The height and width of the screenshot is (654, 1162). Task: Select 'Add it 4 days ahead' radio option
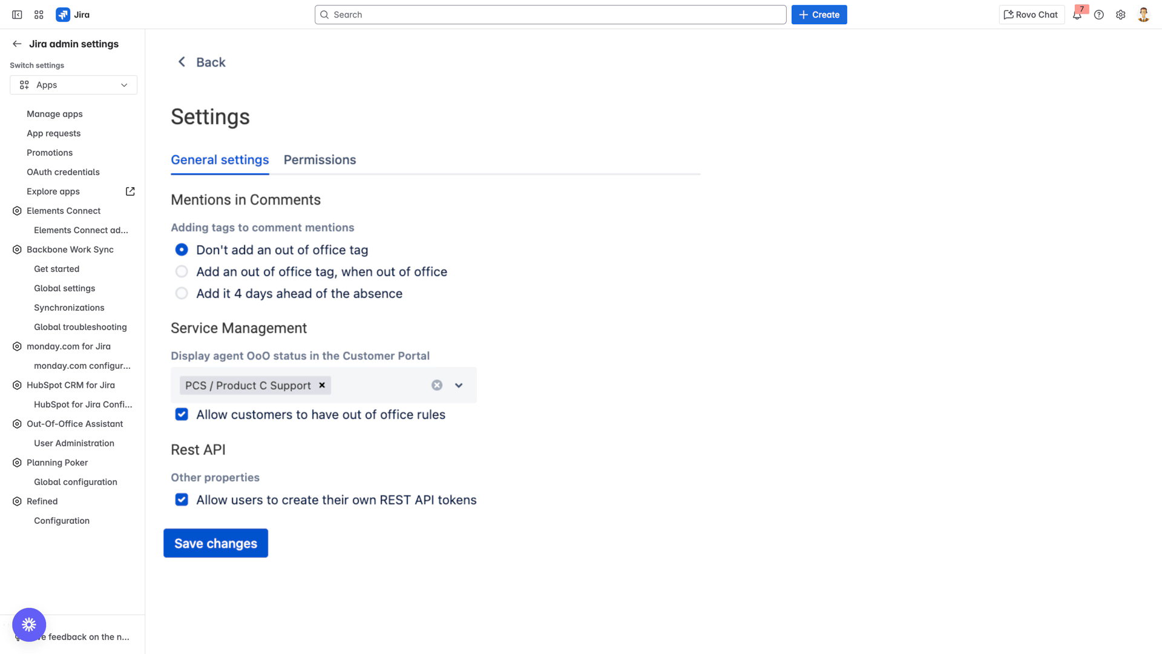click(x=182, y=294)
